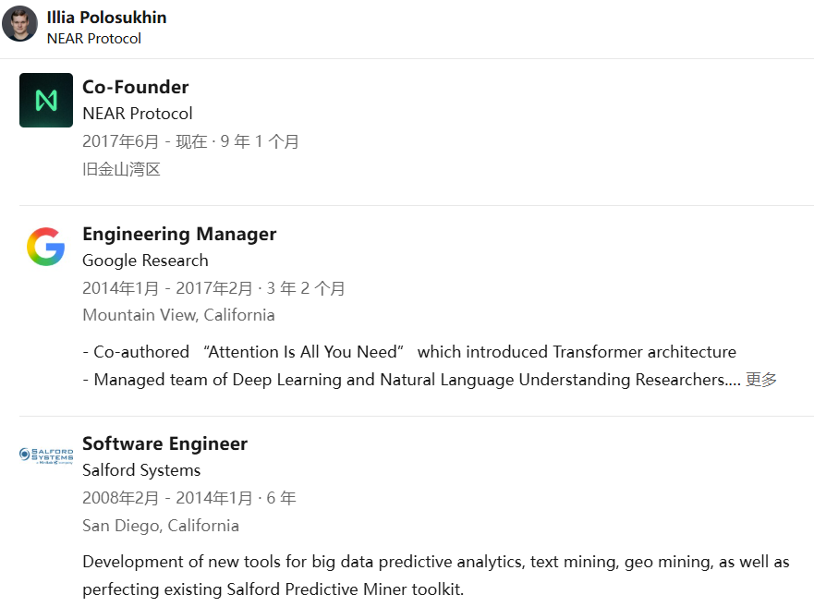Open NEAR Protocol company name in experience
The image size is (814, 607).
(138, 114)
